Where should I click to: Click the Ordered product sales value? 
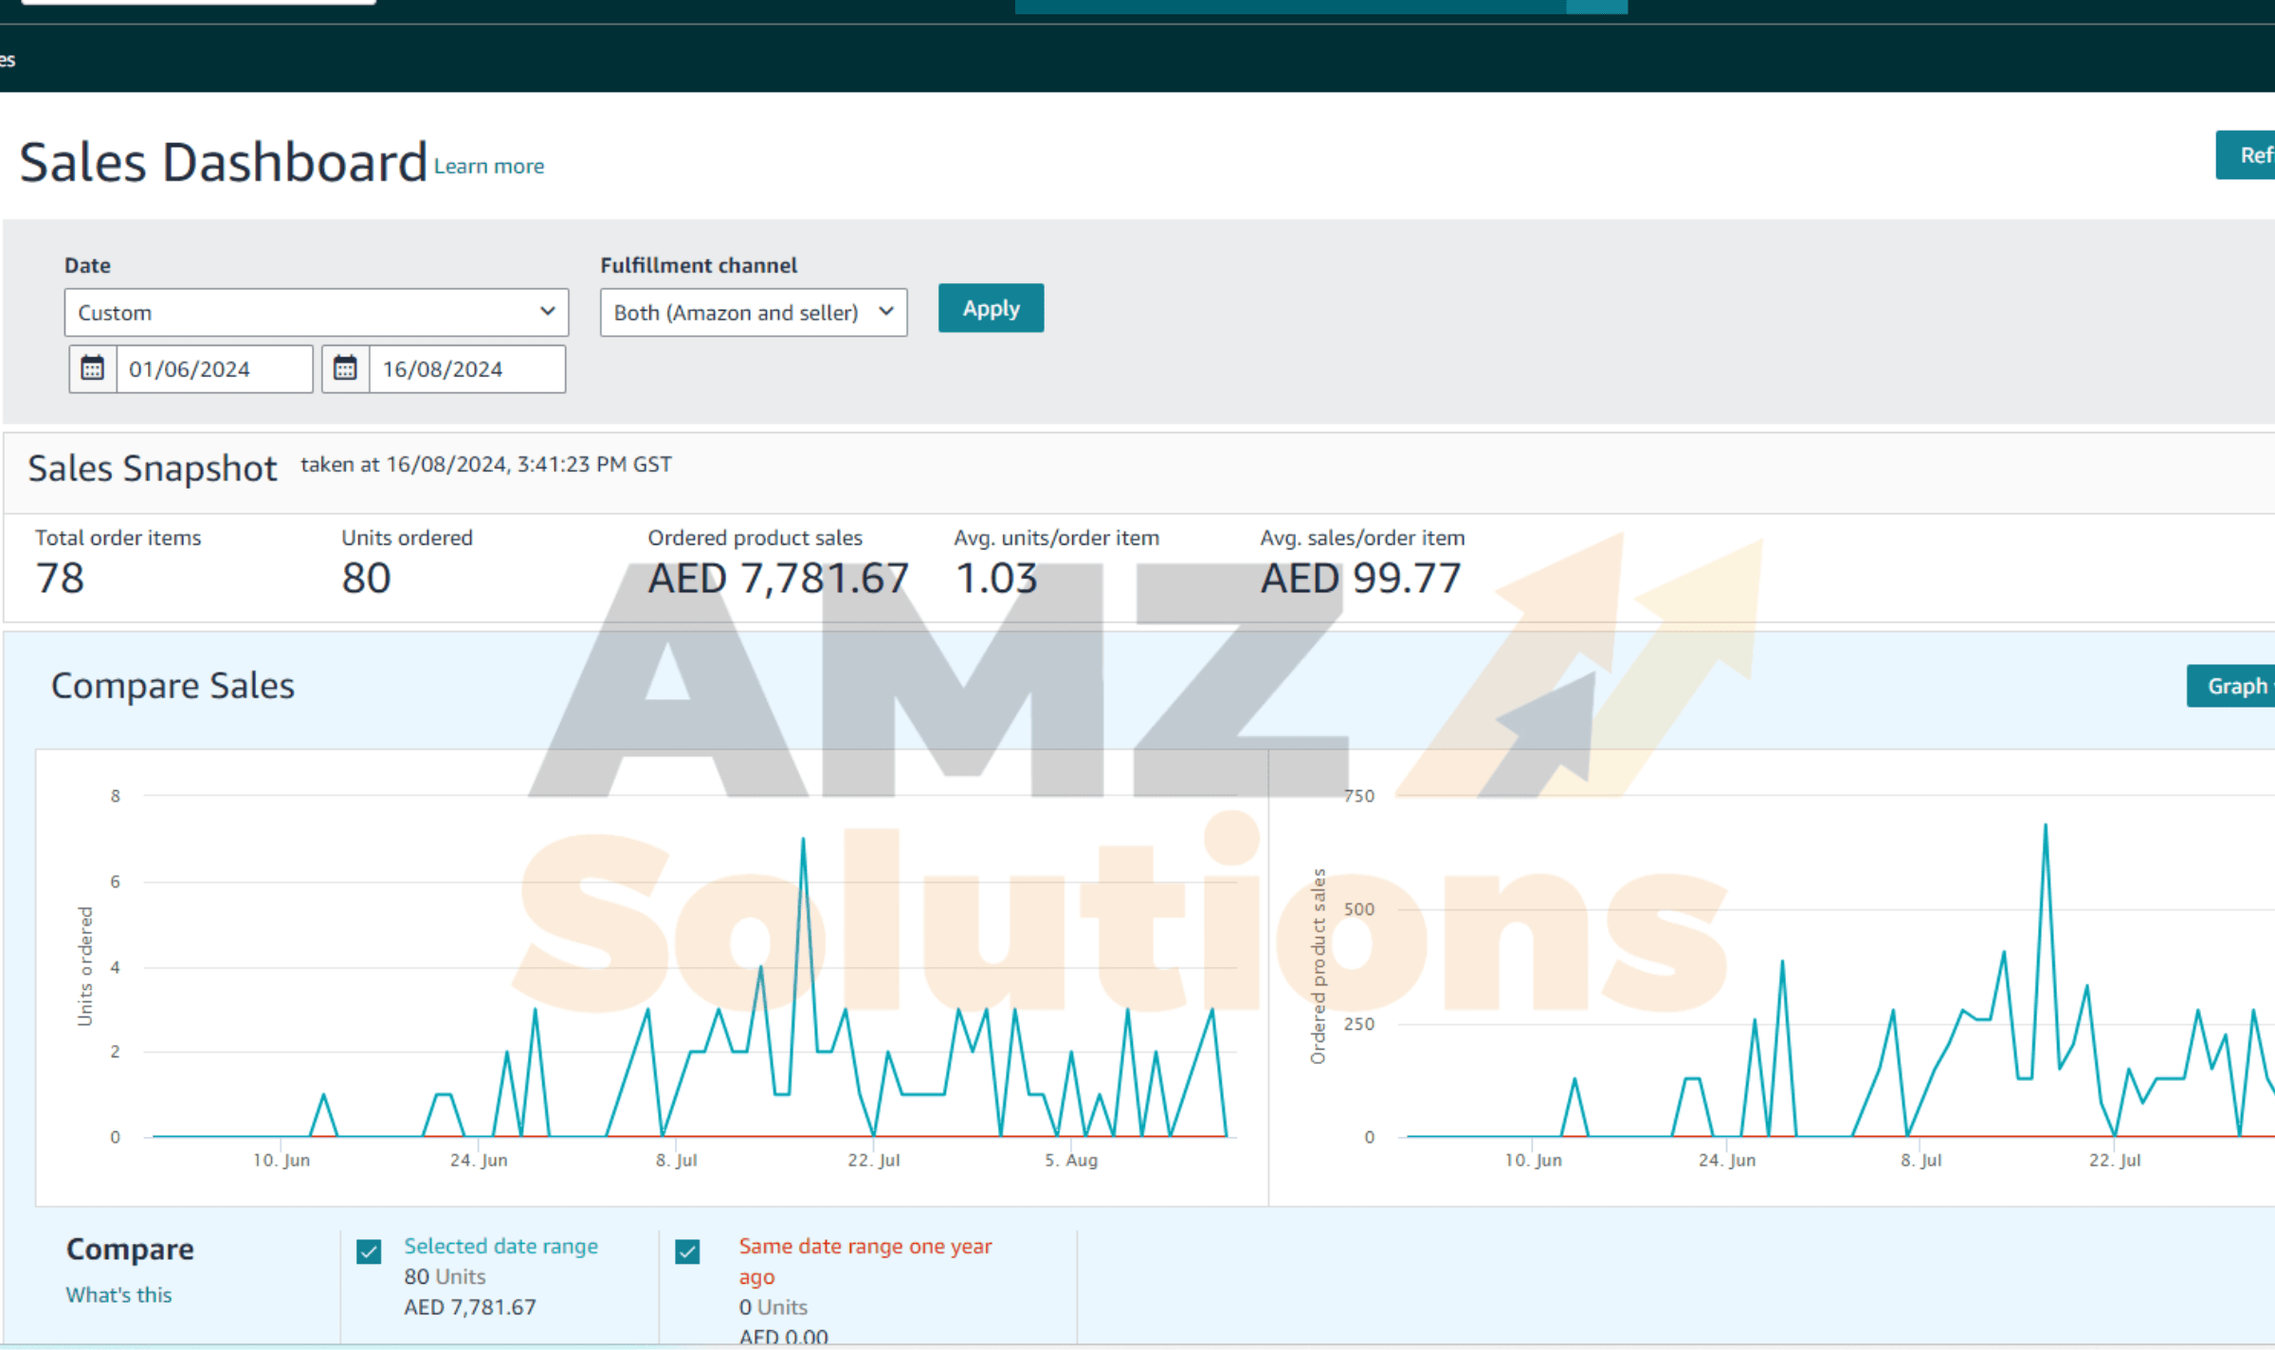point(777,578)
